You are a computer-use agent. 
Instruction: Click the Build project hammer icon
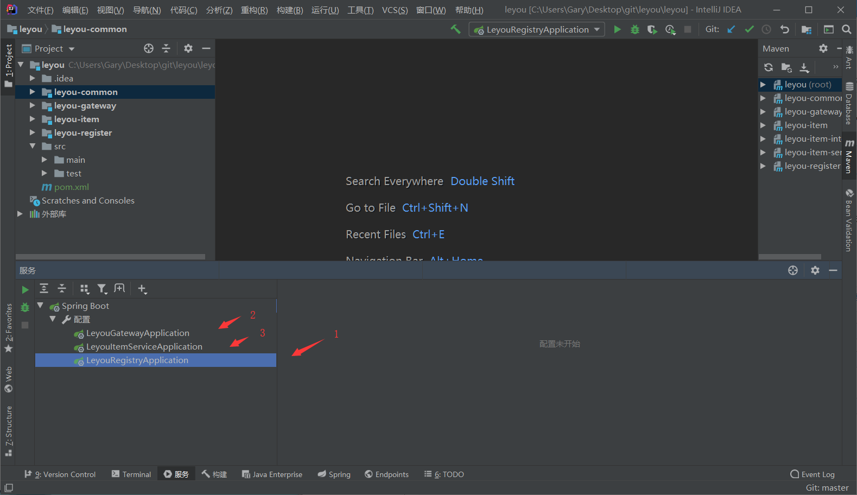pyautogui.click(x=455, y=29)
